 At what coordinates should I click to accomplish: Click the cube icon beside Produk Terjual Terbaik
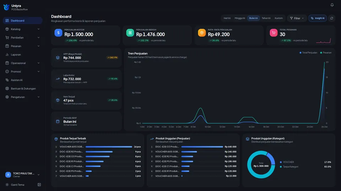(56, 139)
